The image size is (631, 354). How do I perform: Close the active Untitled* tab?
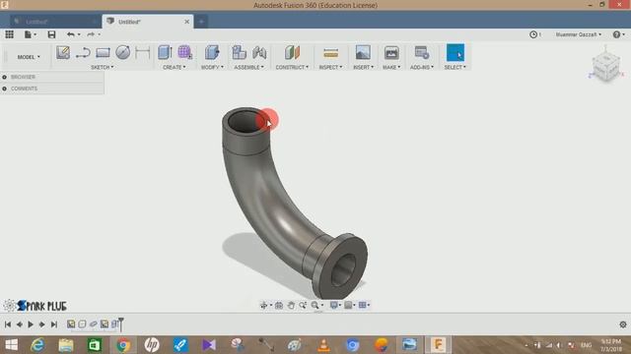coord(186,22)
